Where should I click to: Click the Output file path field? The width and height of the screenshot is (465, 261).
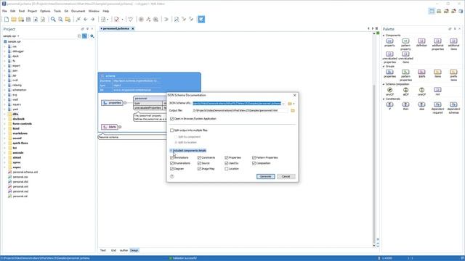[240, 110]
